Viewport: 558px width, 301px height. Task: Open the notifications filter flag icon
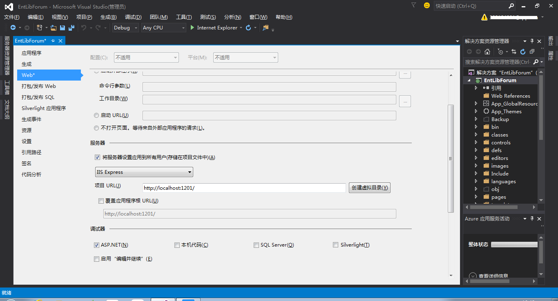(413, 5)
